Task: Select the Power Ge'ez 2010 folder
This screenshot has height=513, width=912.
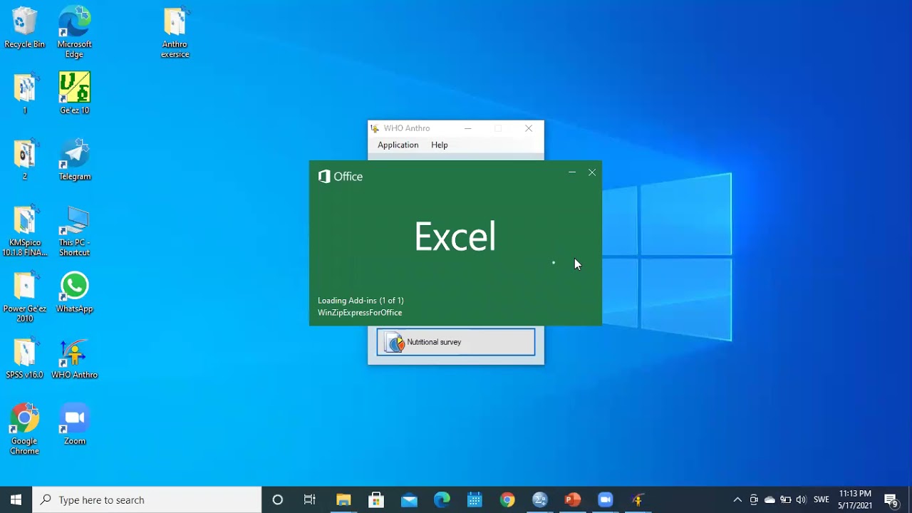Action: point(25,297)
